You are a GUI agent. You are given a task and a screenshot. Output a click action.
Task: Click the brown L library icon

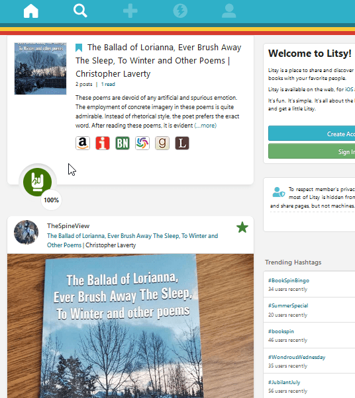tap(182, 143)
